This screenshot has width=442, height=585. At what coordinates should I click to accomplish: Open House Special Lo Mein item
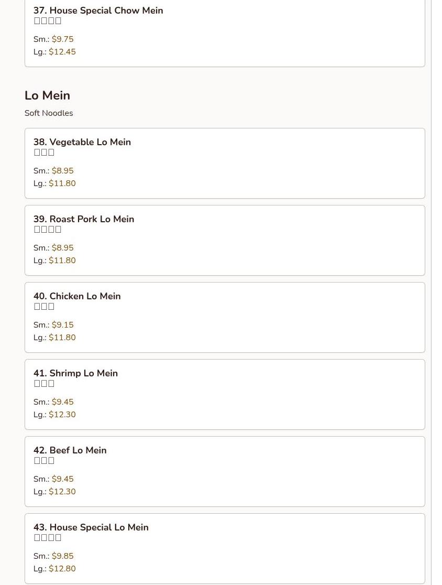pyautogui.click(x=91, y=527)
